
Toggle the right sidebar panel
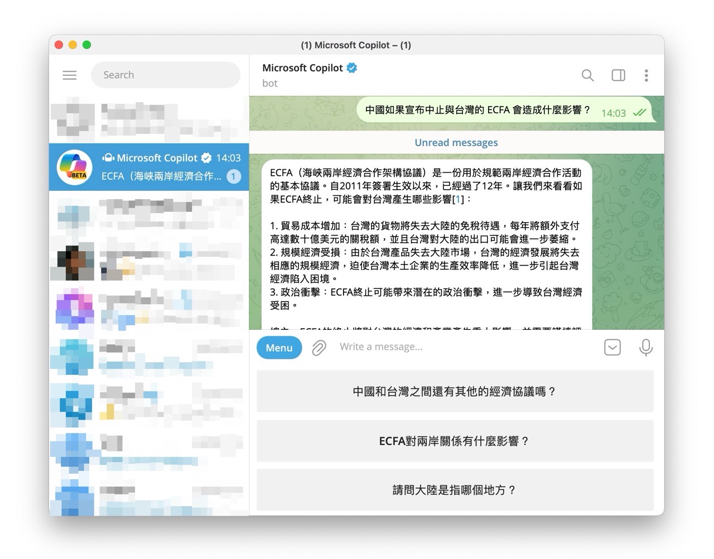coord(618,75)
